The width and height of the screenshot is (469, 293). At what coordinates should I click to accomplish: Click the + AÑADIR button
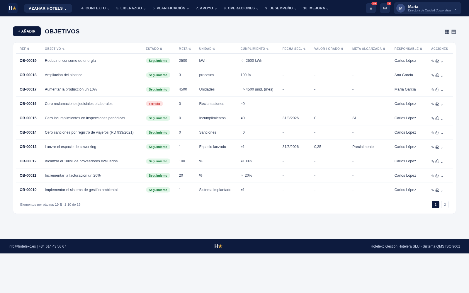[27, 31]
